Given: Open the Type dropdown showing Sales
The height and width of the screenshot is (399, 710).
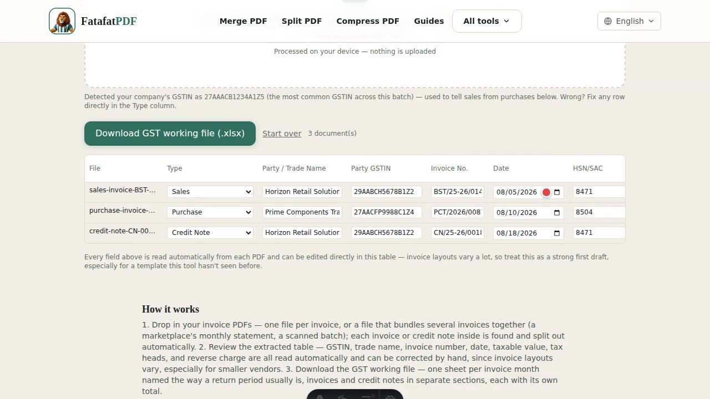Looking at the screenshot, I should tap(210, 192).
